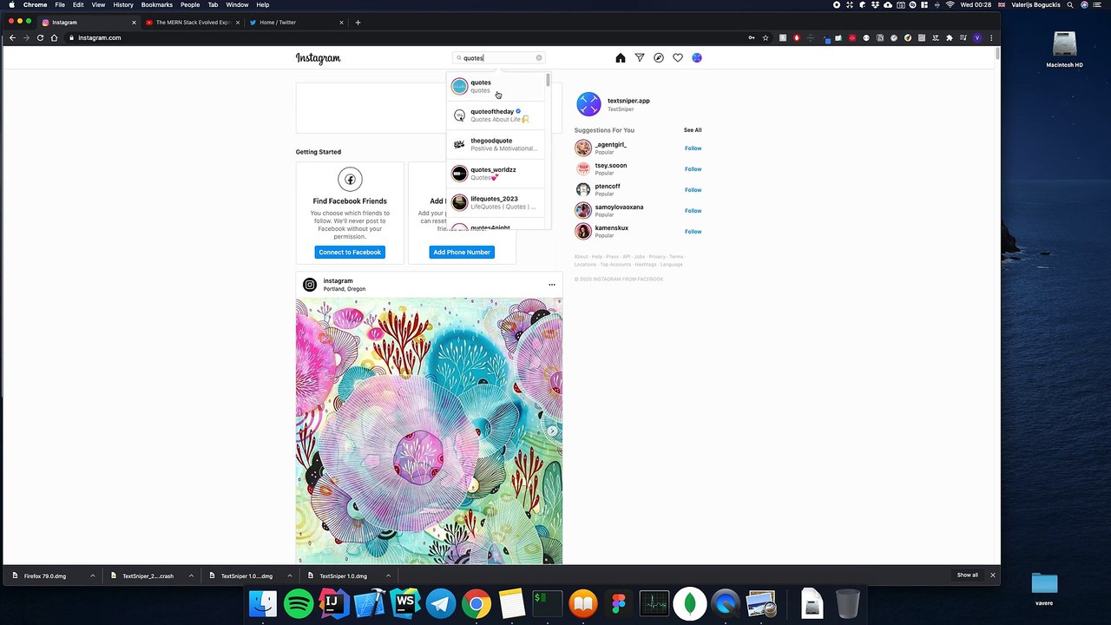The height and width of the screenshot is (625, 1111).
Task: Open Spotlight search in menu bar
Action: pyautogui.click(x=1071, y=4)
